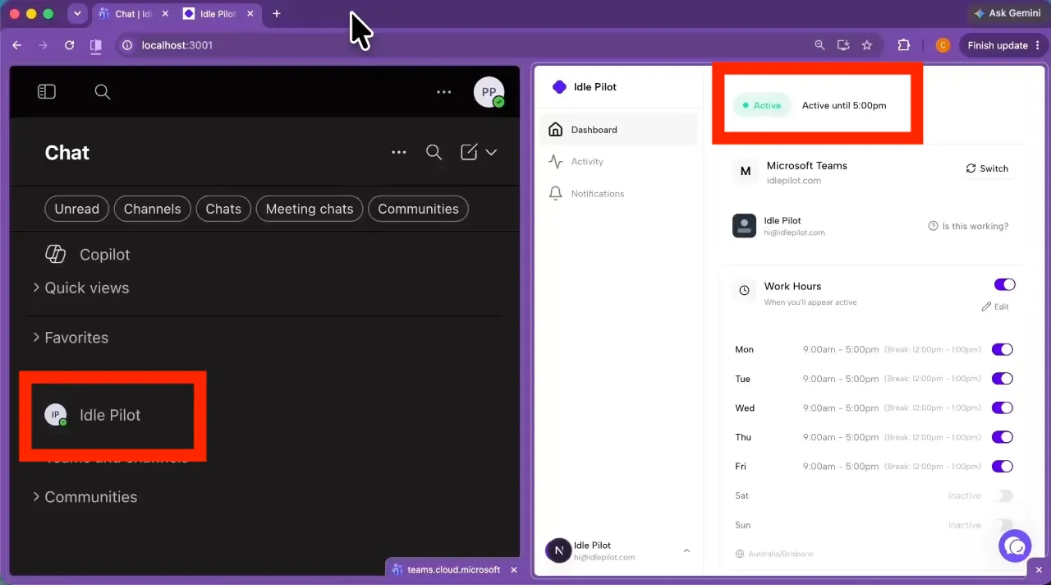1051x585 pixels.
Task: Expand the Communities section in the chat list
Action: click(85, 497)
